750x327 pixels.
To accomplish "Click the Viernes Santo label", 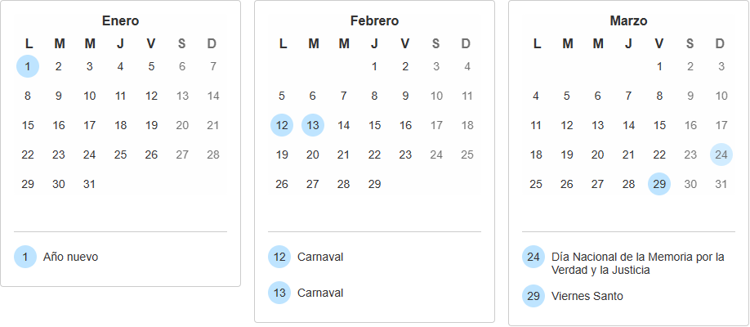I will pyautogui.click(x=587, y=296).
